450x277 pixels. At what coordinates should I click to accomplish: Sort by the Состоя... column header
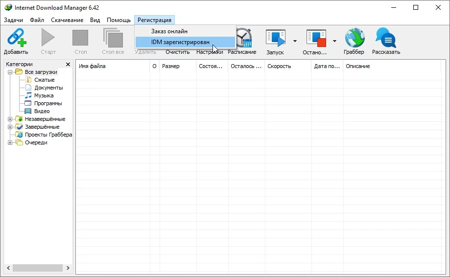(x=212, y=66)
